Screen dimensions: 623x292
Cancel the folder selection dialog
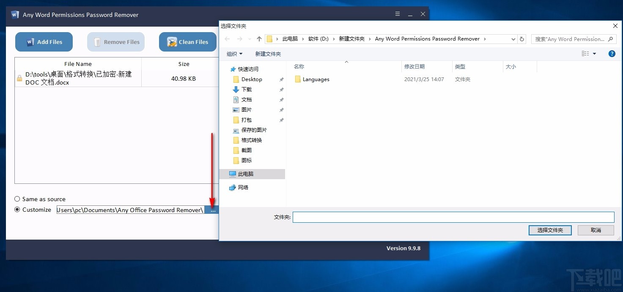coord(596,230)
